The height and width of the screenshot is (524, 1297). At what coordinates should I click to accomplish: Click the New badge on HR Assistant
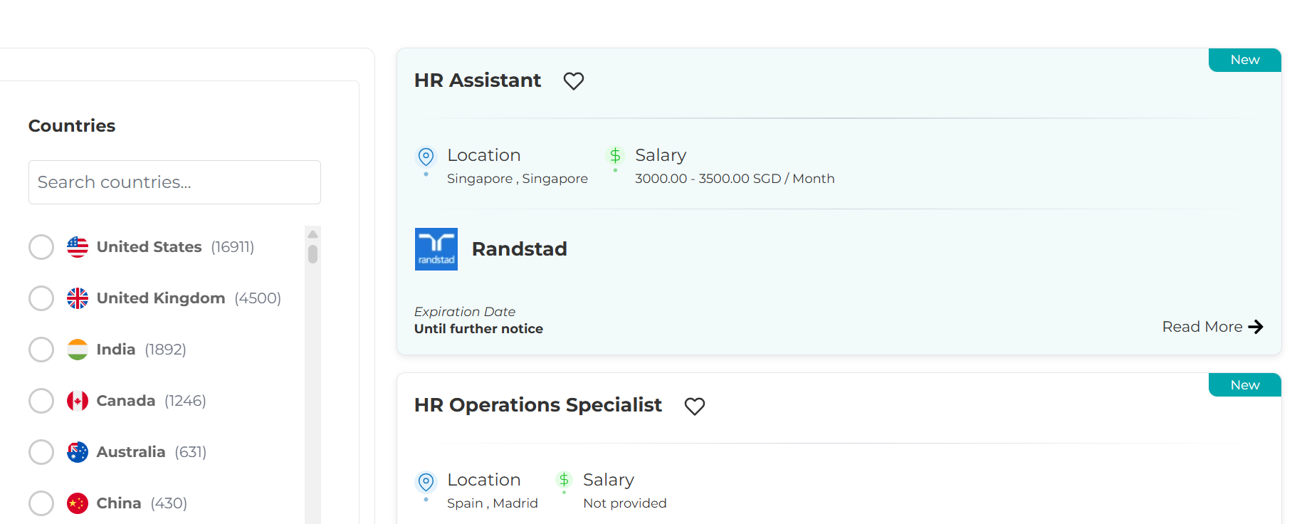[1245, 60]
